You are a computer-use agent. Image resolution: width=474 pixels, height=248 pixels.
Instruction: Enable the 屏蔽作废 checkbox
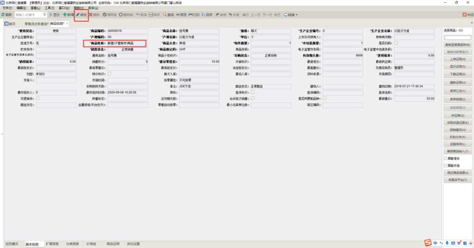click(446, 166)
